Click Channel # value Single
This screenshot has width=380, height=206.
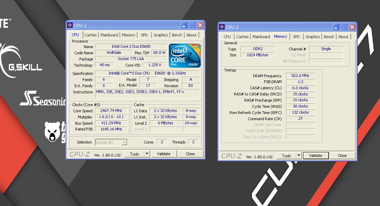(326, 49)
